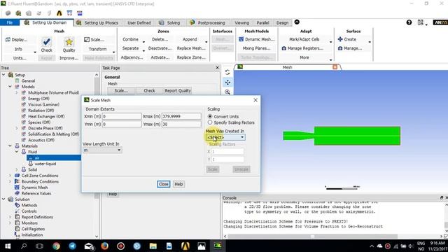Image resolution: width=448 pixels, height=252 pixels.
Task: Open Windows Start menu
Action: (x=8, y=246)
